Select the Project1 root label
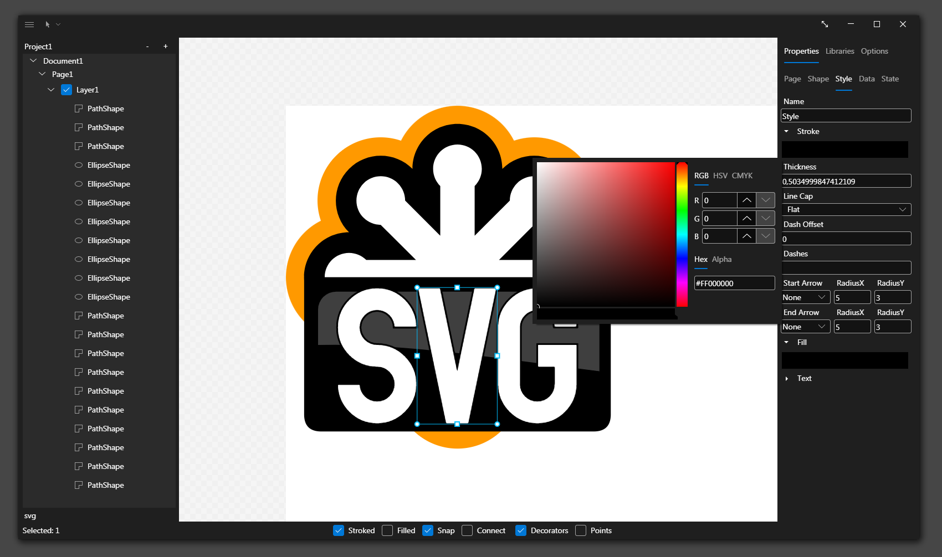Screen dimensions: 942x557 (x=38, y=47)
